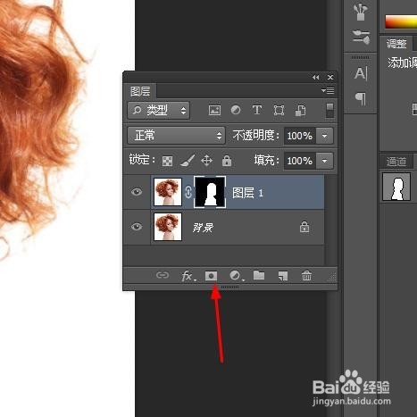Open opacity 不透明度 slider arrow
The image size is (417, 417).
click(x=324, y=136)
